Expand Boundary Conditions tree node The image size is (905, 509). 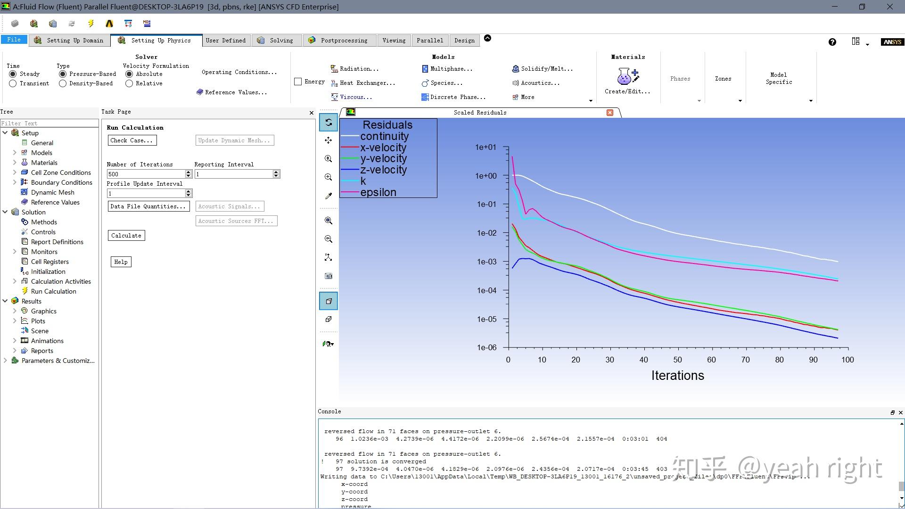pos(14,182)
